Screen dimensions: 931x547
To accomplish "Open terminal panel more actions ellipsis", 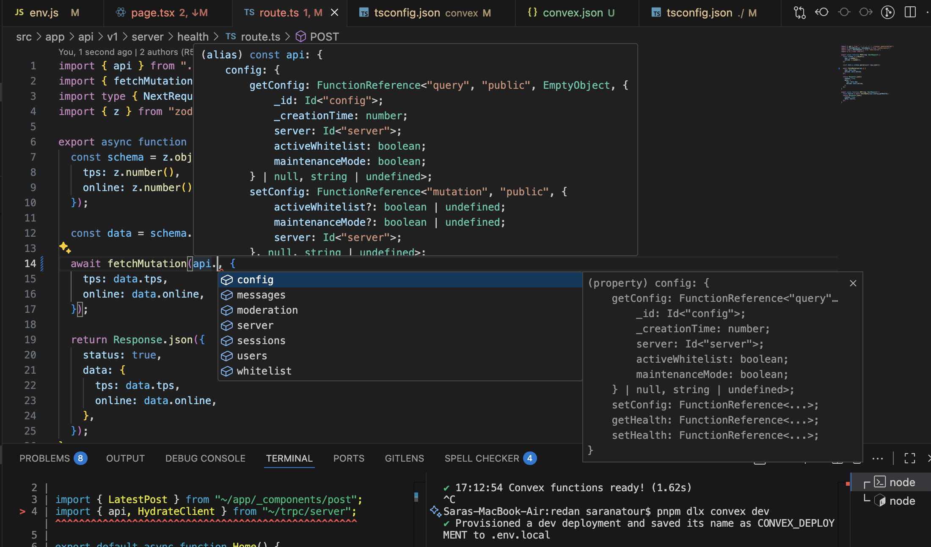I will click(878, 458).
